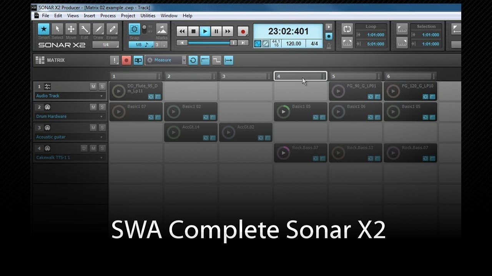
Task: Toggle metronome during playback small play button
Action: (329, 27)
